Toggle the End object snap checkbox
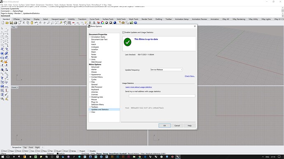This screenshot has width=284, height=159. pos(2,151)
